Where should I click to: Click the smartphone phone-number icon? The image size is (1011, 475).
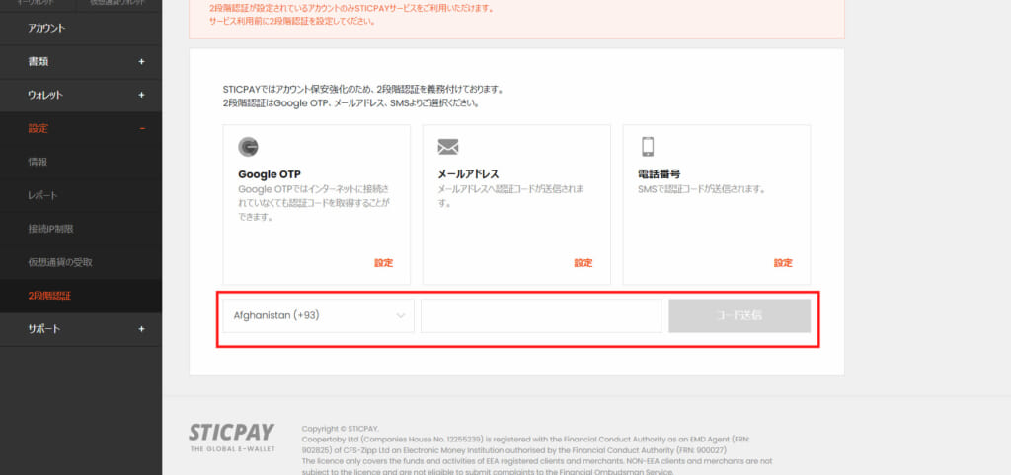647,147
